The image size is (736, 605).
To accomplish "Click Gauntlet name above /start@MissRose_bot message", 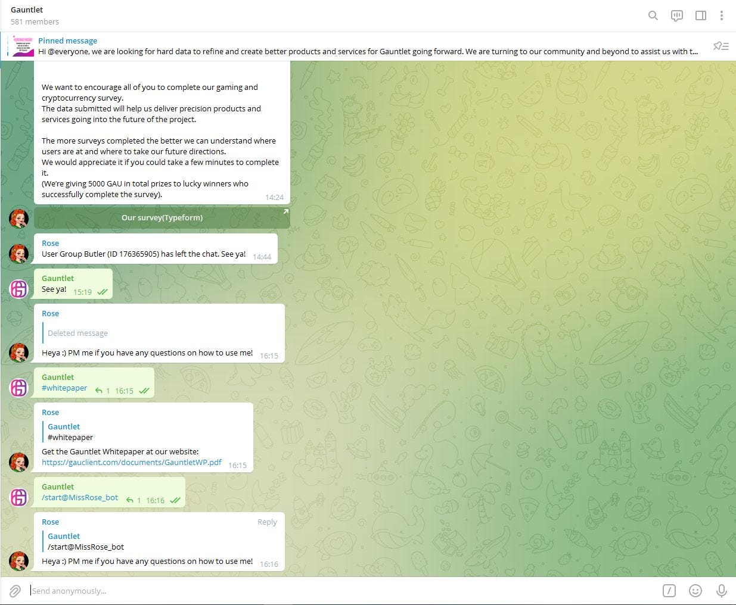I will click(58, 487).
